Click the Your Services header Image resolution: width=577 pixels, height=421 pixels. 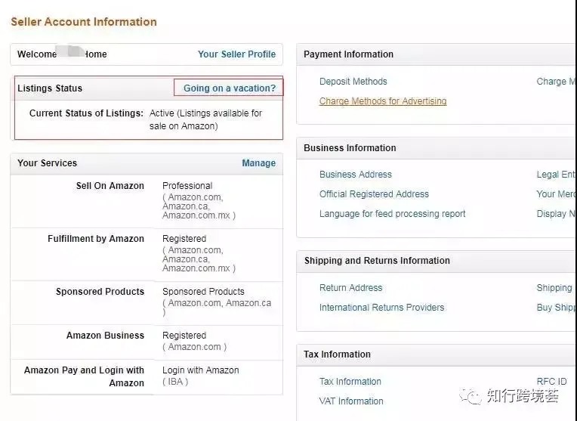pyautogui.click(x=47, y=163)
